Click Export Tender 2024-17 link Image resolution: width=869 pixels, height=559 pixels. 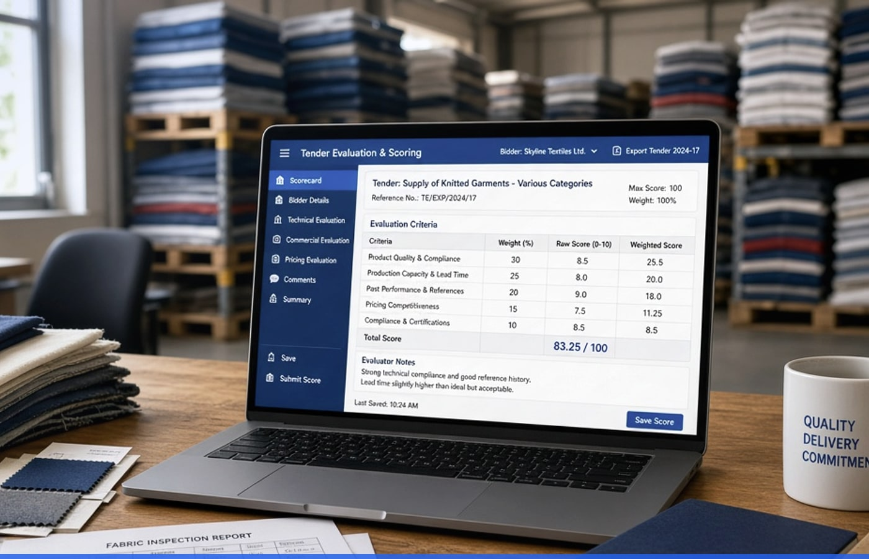click(x=662, y=151)
